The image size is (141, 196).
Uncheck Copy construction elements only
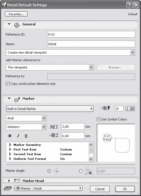[8, 84]
